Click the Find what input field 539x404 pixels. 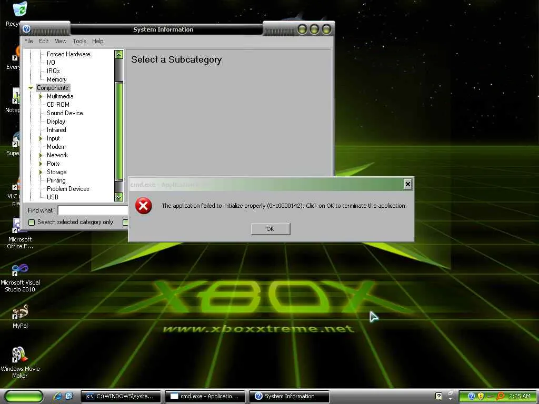pyautogui.click(x=93, y=210)
